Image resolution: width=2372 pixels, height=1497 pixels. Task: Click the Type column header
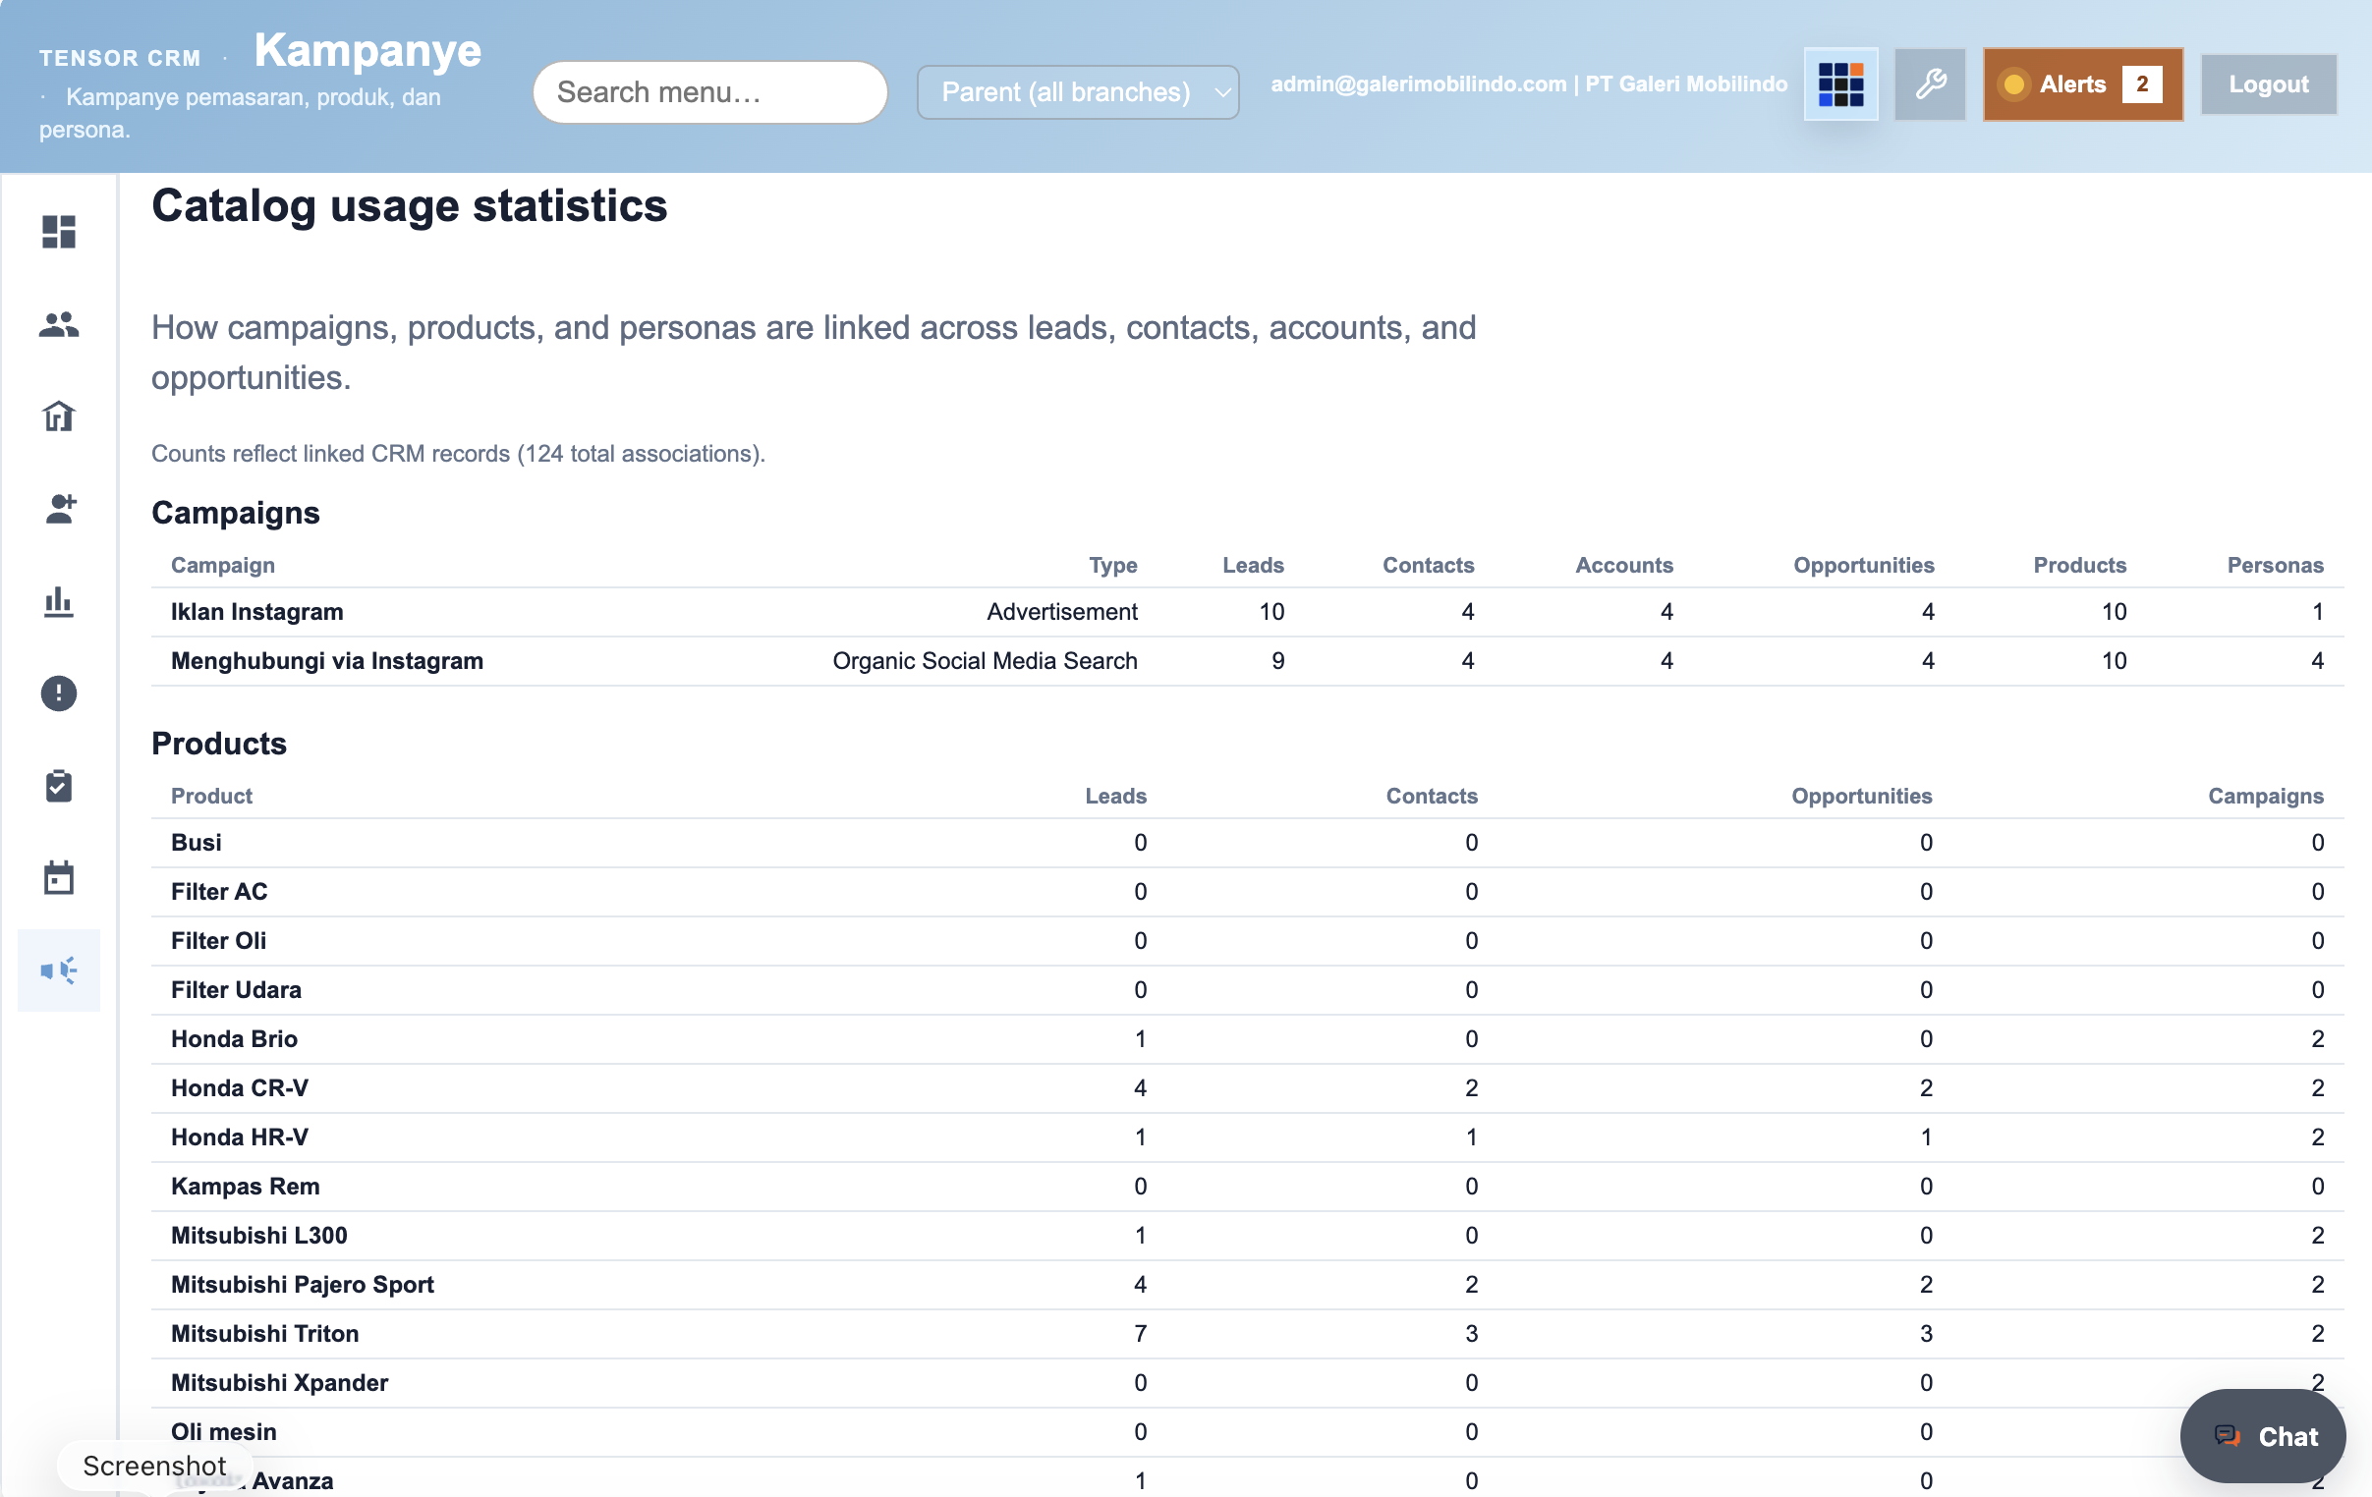(x=1113, y=566)
